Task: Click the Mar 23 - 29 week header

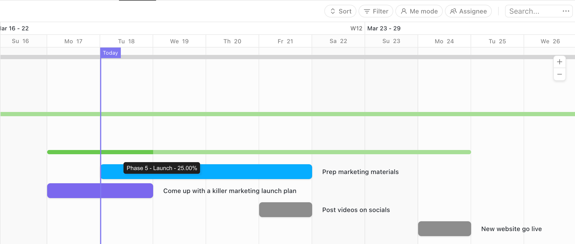Action: pos(384,28)
